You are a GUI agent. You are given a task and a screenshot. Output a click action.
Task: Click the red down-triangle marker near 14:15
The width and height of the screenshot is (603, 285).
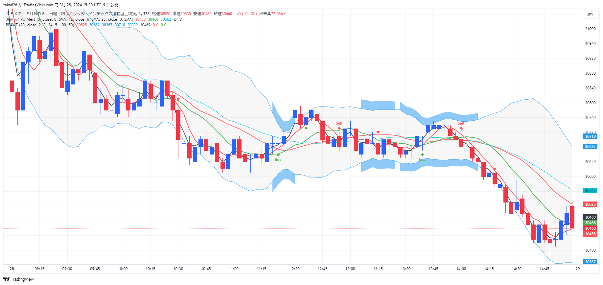coord(495,169)
